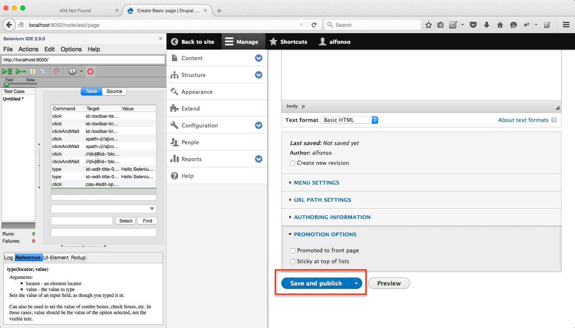Open Shortcuts in Drupal toolbar
This screenshot has height=328, width=575.
288,42
